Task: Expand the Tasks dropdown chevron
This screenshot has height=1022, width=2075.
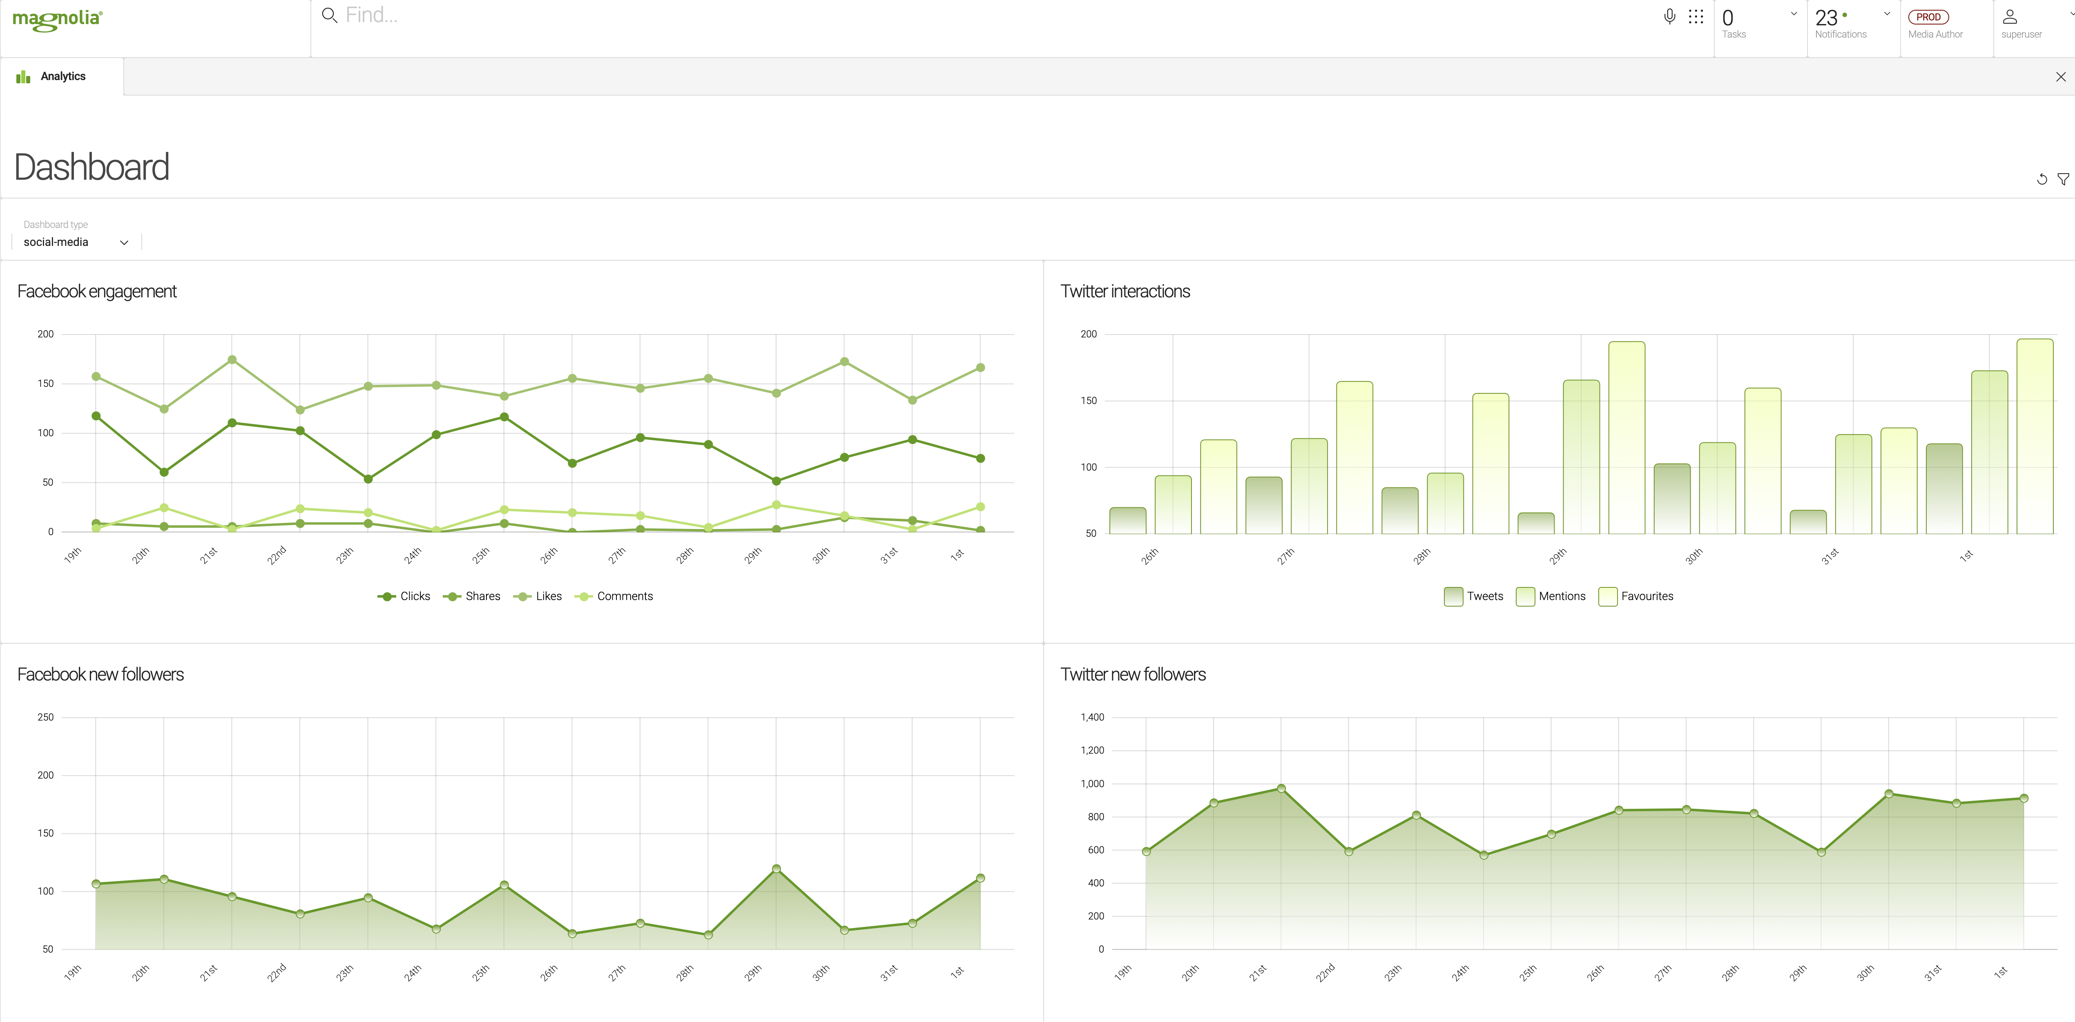Action: (x=1793, y=14)
